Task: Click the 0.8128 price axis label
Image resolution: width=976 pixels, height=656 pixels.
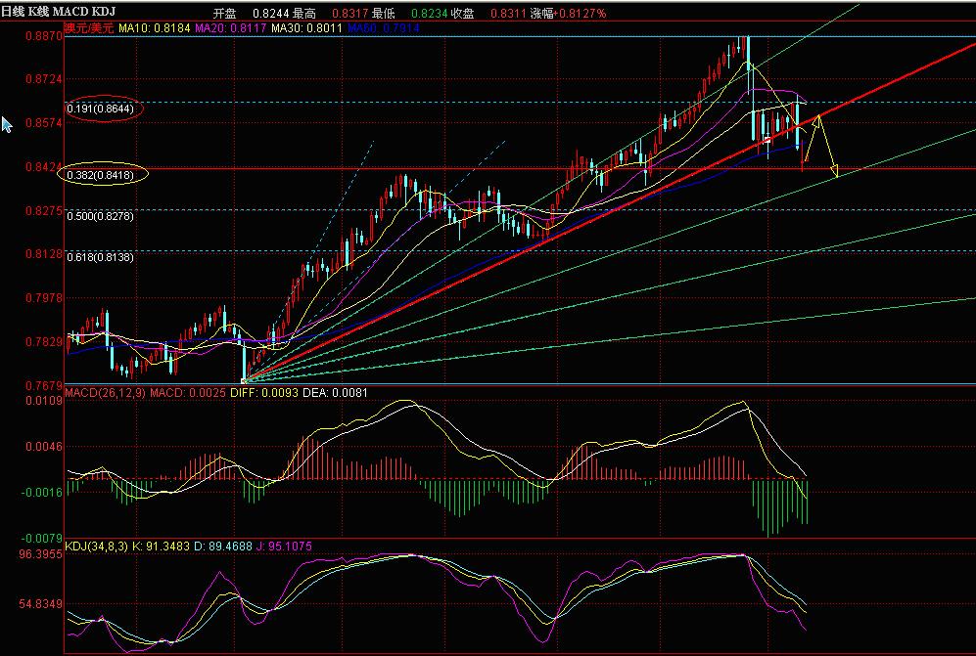Action: tap(44, 254)
